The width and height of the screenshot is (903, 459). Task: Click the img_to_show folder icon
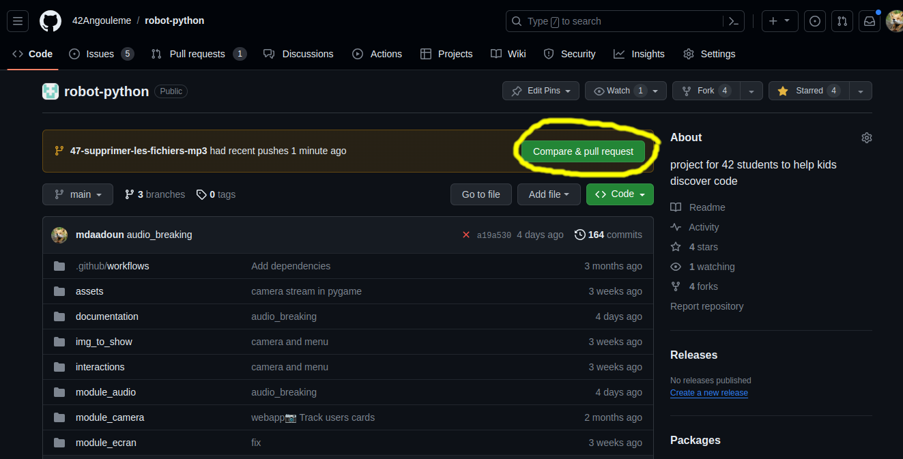tap(59, 342)
